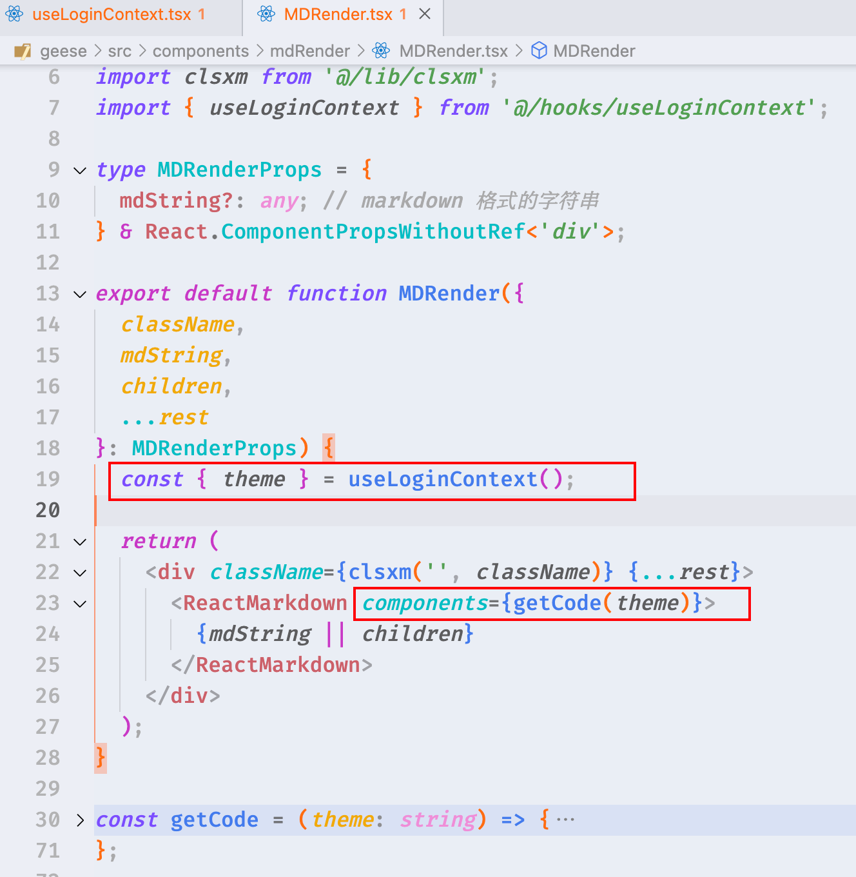This screenshot has height=877, width=856.
Task: Click the folder icon before geese in breadcrumb
Action: coord(24,51)
